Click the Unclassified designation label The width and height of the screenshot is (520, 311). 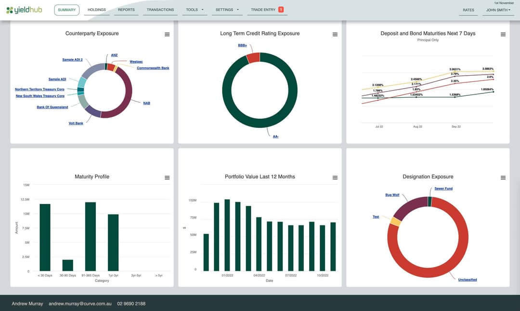[467, 280]
